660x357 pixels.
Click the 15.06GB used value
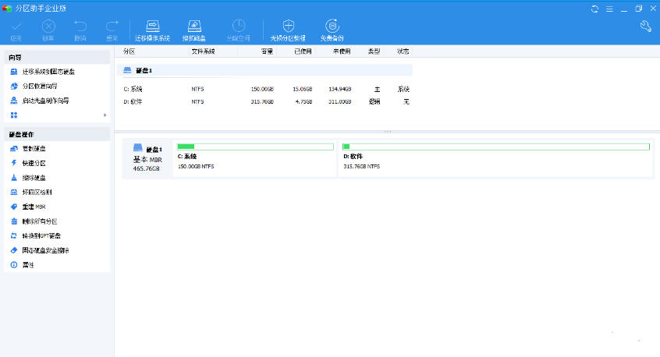click(x=303, y=89)
